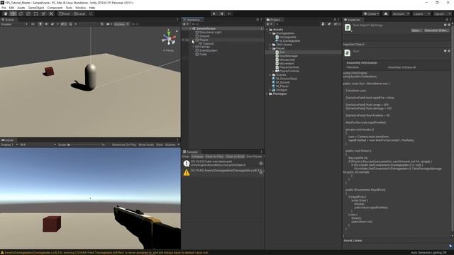
Task: Select the Scale tool in toolbar
Action: [x=28, y=14]
